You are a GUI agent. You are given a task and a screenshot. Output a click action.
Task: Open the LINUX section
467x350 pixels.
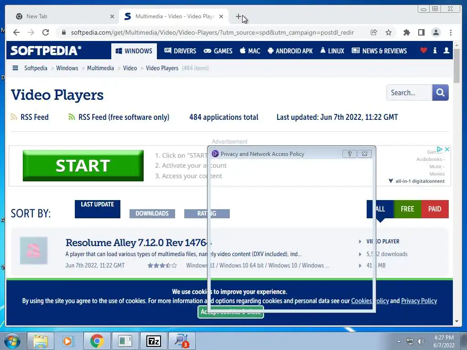tap(332, 51)
